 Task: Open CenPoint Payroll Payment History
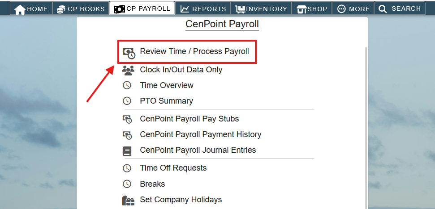[x=201, y=134]
